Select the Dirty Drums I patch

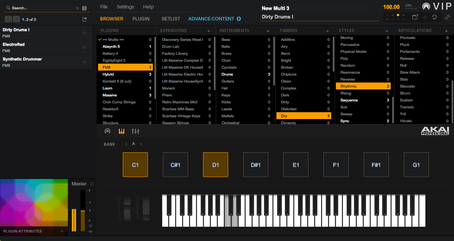(46, 33)
